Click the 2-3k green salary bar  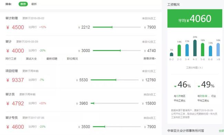pyautogui.click(x=179, y=50)
